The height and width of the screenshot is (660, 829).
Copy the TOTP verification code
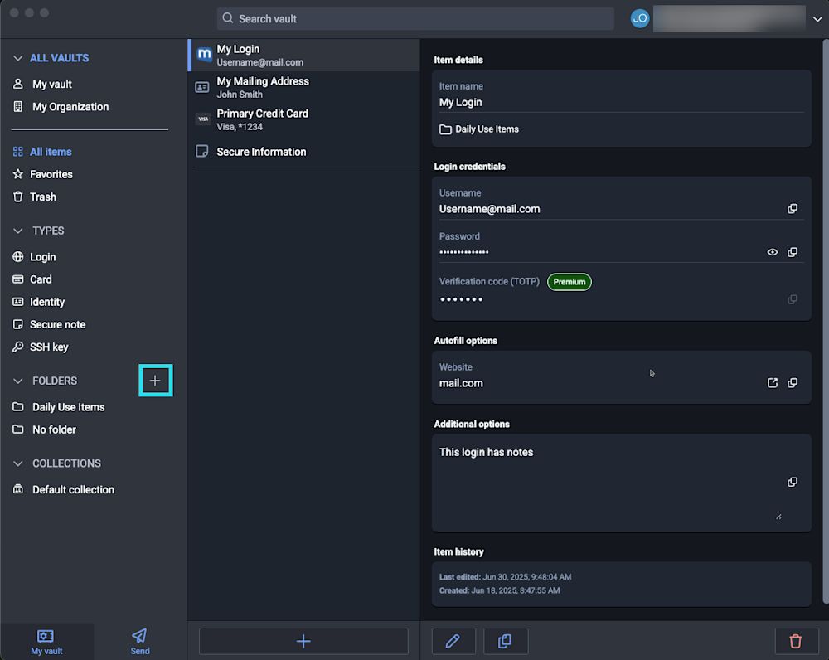pyautogui.click(x=792, y=299)
